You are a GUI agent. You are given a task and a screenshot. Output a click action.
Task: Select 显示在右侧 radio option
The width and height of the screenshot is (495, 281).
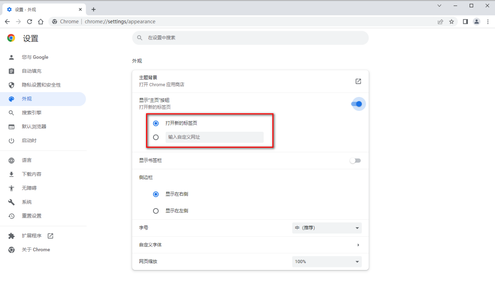pos(156,194)
